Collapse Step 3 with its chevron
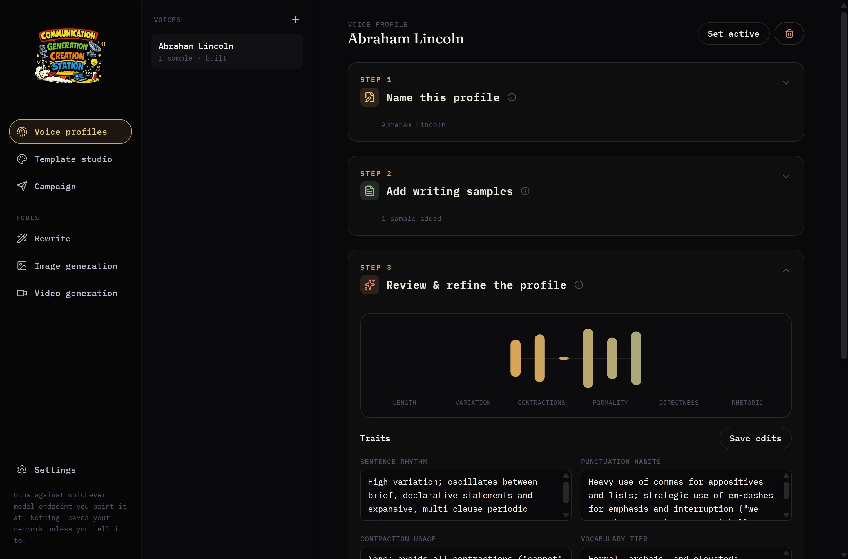The width and height of the screenshot is (848, 559). [786, 270]
